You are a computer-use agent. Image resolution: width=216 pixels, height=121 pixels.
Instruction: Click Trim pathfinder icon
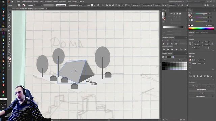[168, 49]
